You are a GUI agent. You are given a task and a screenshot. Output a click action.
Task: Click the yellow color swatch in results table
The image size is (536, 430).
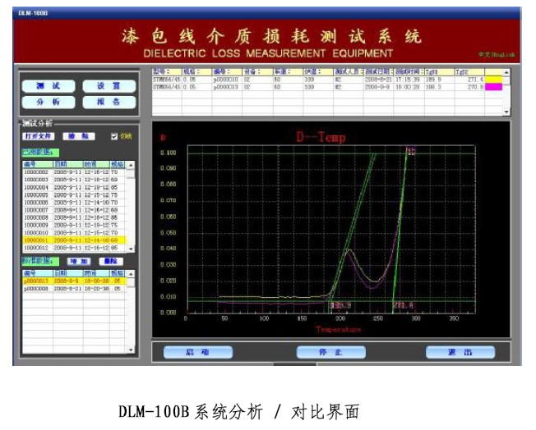coord(494,79)
